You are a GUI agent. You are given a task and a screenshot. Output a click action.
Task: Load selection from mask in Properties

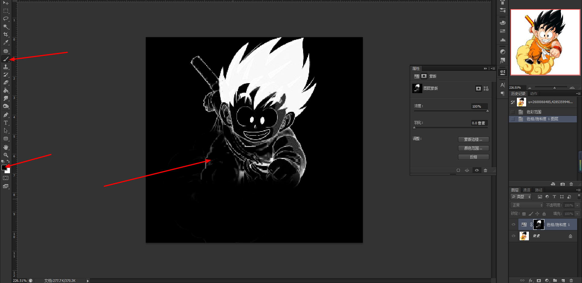(x=458, y=171)
